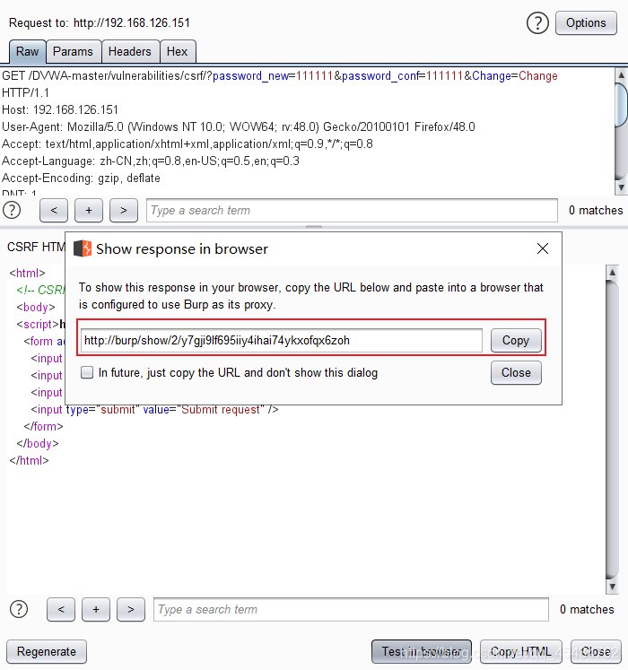Click the request pane scroll-down arrow
Viewport: 628px width, 670px height.
621,187
